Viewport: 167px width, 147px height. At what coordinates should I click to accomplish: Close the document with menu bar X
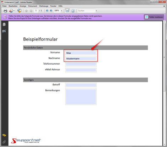click(164, 6)
